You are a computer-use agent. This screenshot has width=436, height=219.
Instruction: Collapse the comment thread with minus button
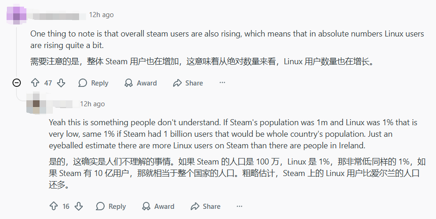coord(16,83)
